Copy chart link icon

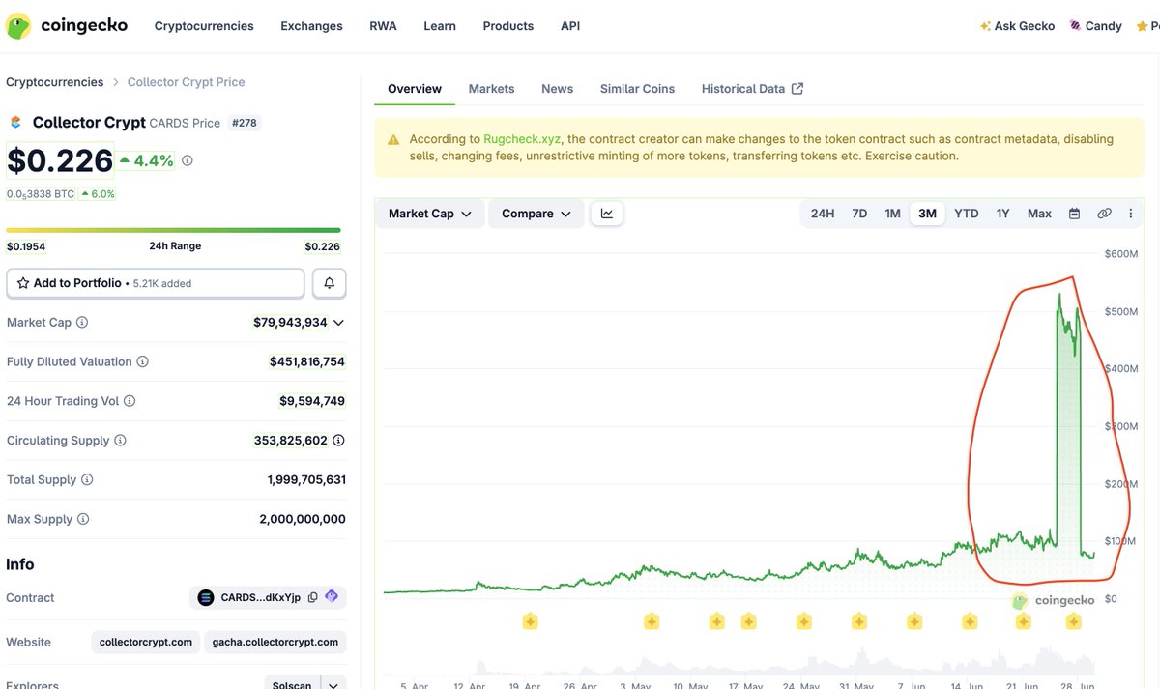point(1104,214)
